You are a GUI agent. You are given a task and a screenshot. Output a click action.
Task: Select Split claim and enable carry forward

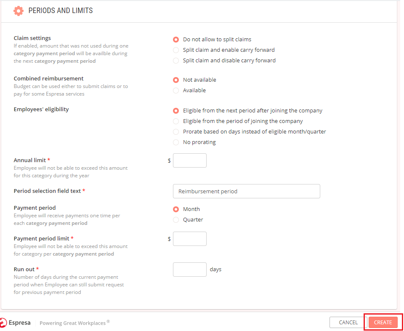point(176,50)
